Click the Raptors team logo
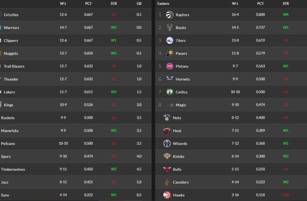The image size is (307, 201). (x=169, y=15)
